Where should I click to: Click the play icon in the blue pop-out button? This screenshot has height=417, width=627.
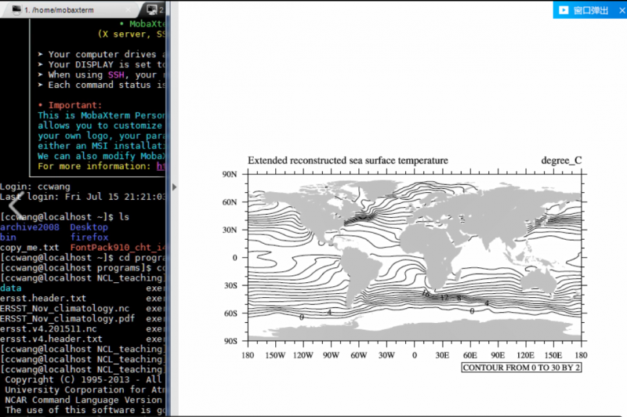point(564,10)
